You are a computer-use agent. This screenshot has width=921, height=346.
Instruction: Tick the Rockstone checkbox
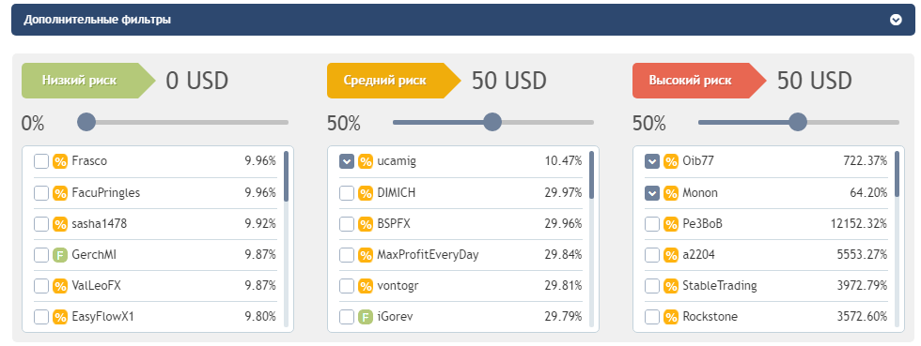click(x=652, y=317)
